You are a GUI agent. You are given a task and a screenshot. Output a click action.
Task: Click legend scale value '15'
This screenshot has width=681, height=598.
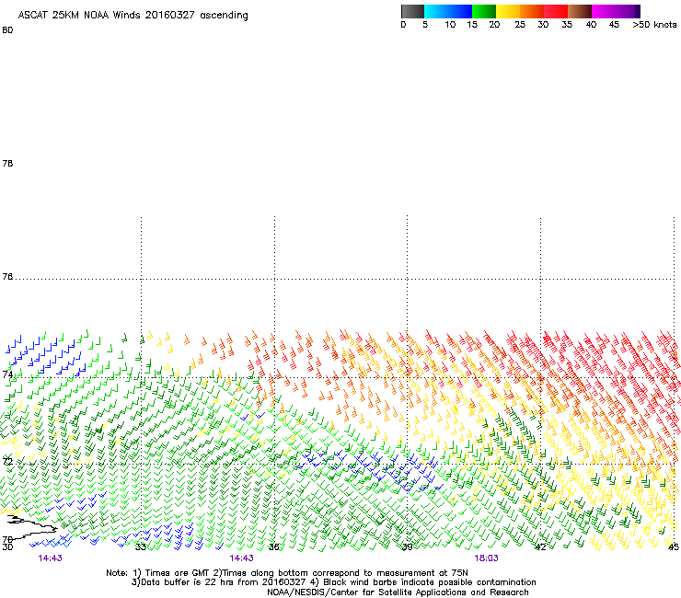[472, 25]
